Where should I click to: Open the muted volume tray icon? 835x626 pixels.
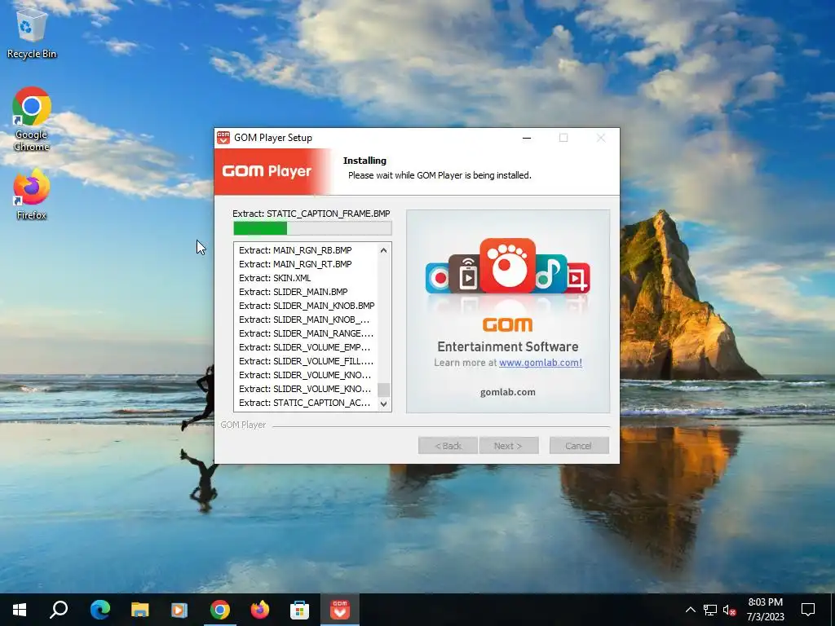tap(729, 610)
